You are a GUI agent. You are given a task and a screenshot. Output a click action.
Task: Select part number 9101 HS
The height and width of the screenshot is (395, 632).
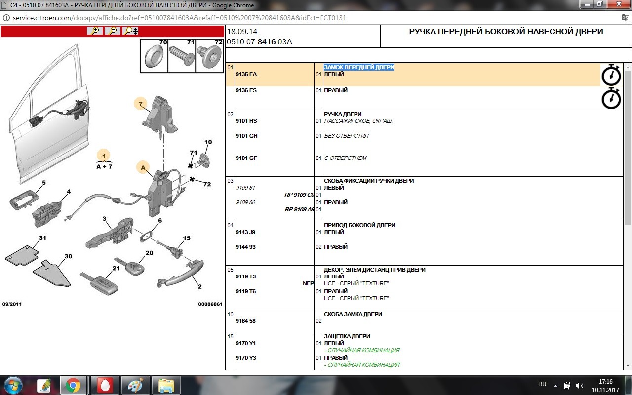(x=246, y=121)
